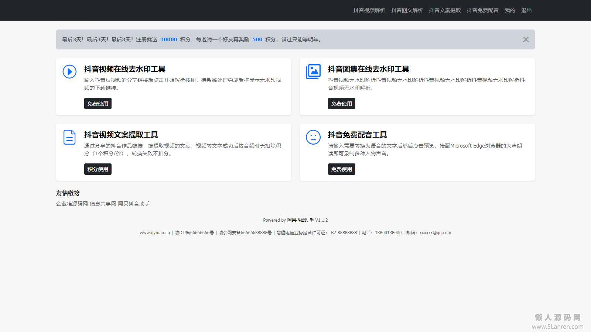
Task: Click the image gallery icon
Action: pos(313,72)
